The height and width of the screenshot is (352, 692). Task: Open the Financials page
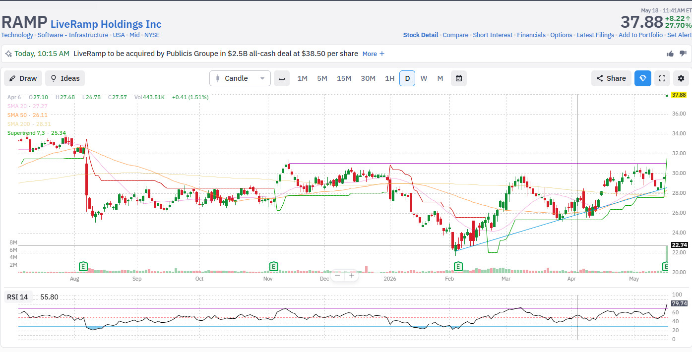coord(531,35)
